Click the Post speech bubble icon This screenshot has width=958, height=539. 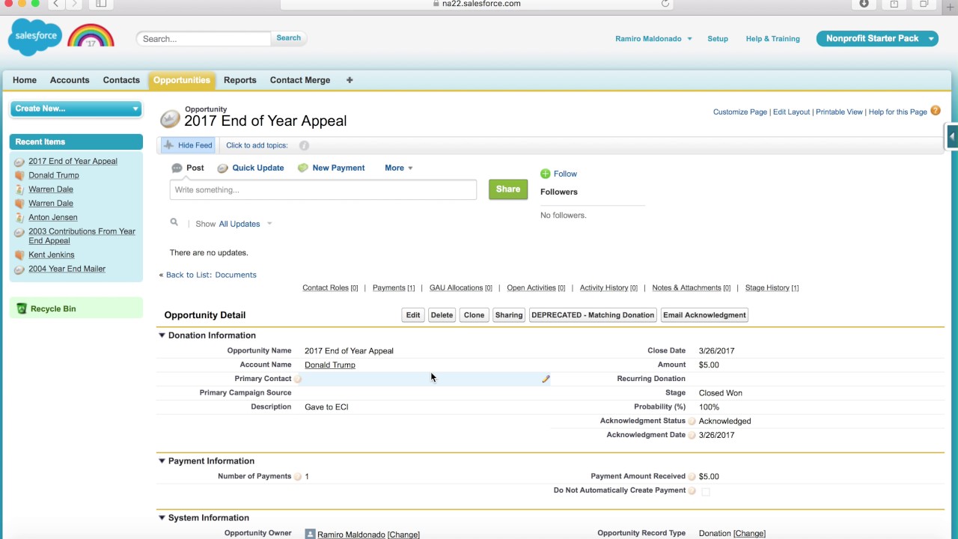(177, 168)
